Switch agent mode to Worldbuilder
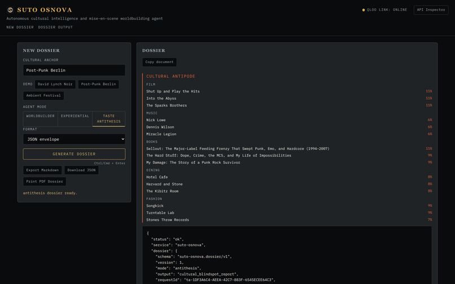455x284 pixels. coord(40,119)
